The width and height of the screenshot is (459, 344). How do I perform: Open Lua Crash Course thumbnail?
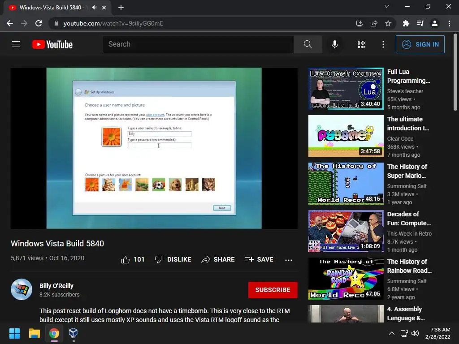(x=346, y=89)
